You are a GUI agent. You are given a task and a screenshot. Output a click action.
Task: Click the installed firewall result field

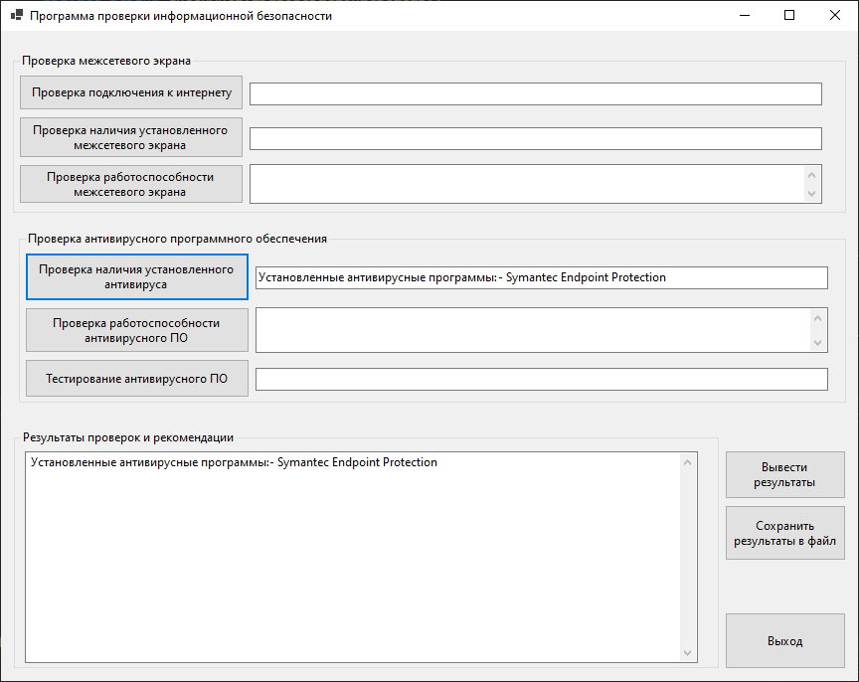coord(536,138)
